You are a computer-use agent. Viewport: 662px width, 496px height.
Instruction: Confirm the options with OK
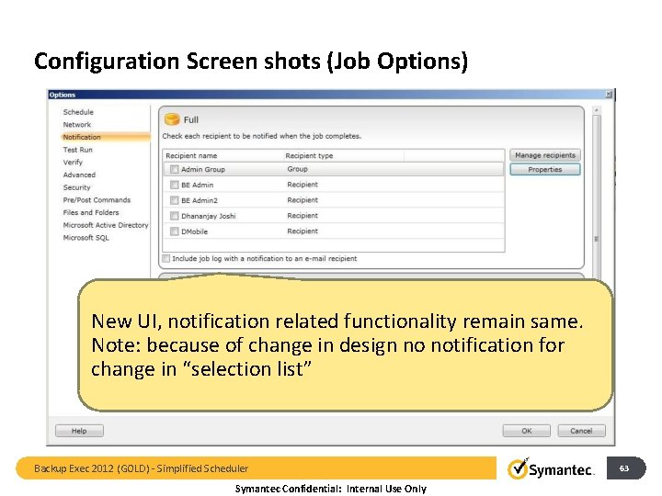527,431
